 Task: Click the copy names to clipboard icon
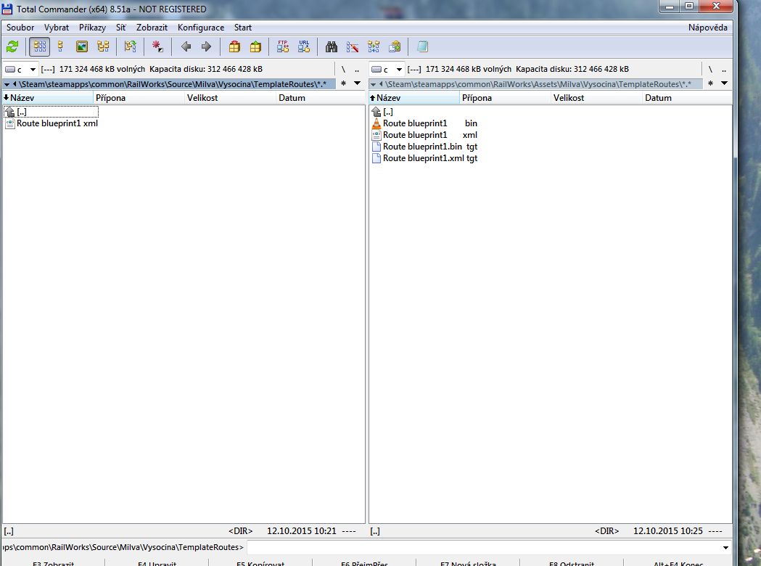[x=395, y=46]
